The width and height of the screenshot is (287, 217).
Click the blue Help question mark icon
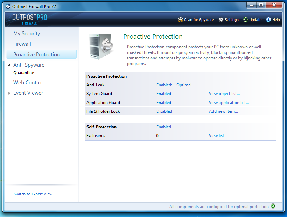point(268,20)
